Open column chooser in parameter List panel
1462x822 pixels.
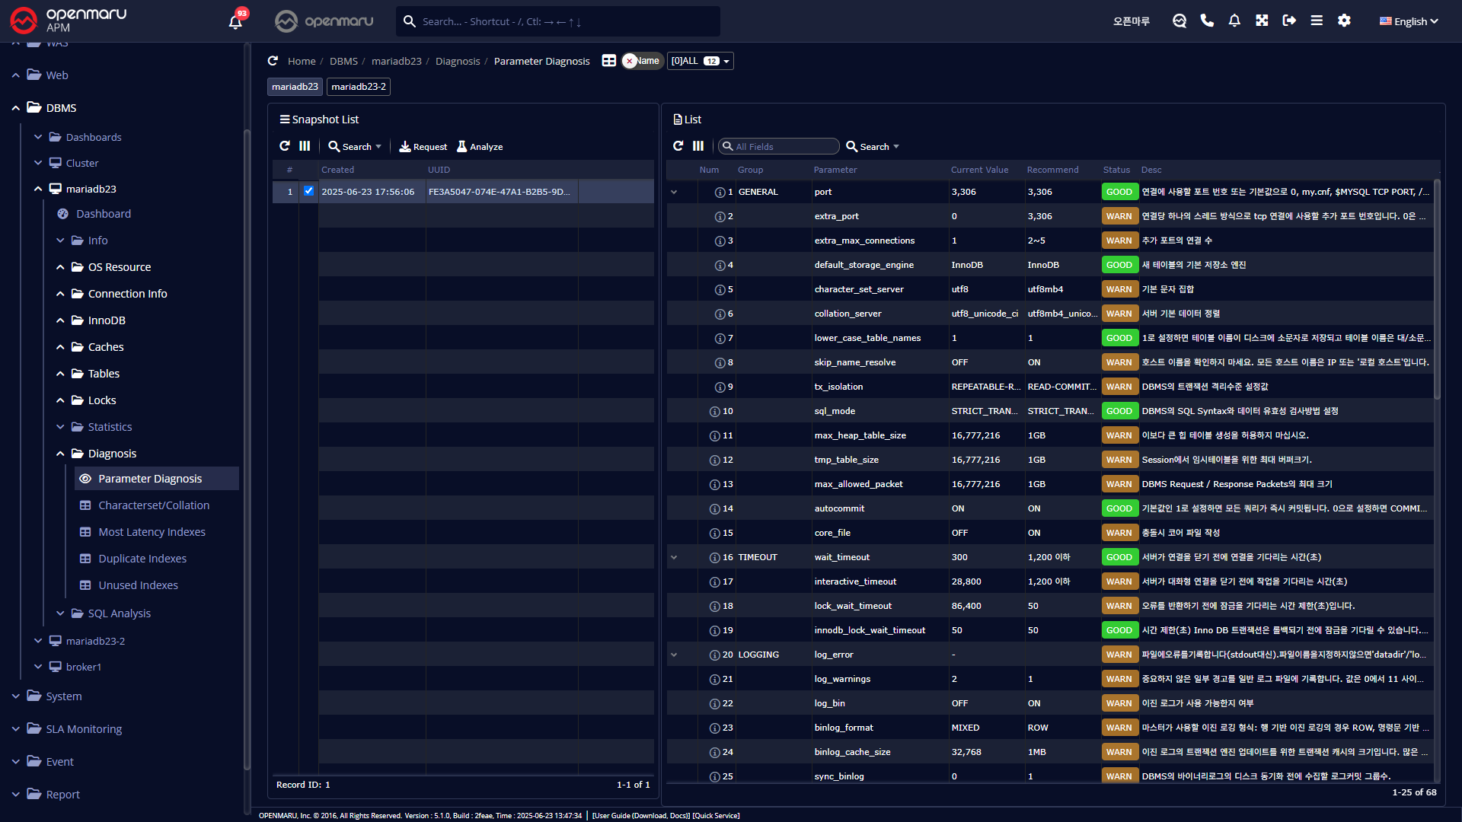point(698,146)
